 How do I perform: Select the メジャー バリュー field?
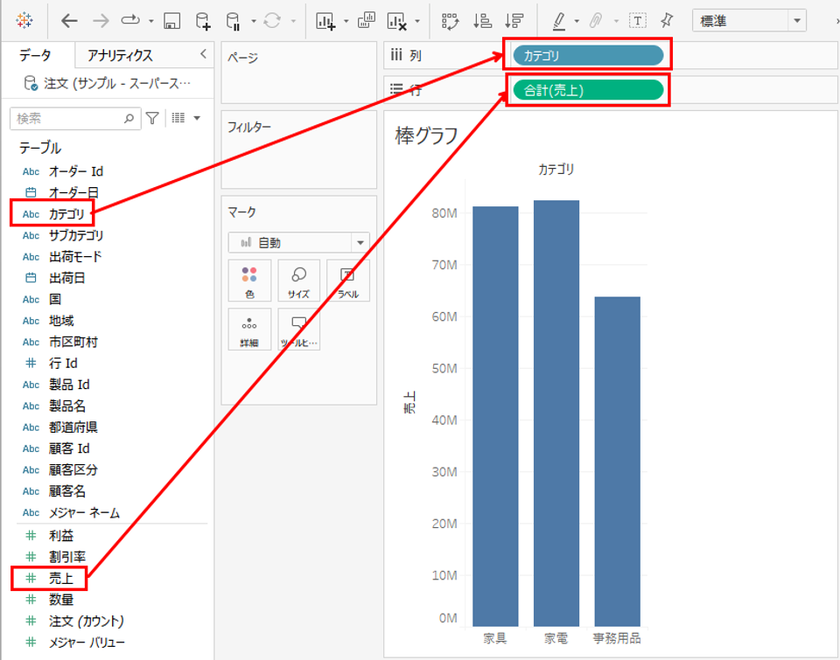(x=87, y=643)
